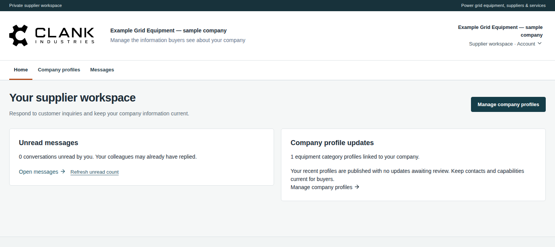Image resolution: width=555 pixels, height=247 pixels.
Task: Open the Manage company profiles card link
Action: (321, 187)
